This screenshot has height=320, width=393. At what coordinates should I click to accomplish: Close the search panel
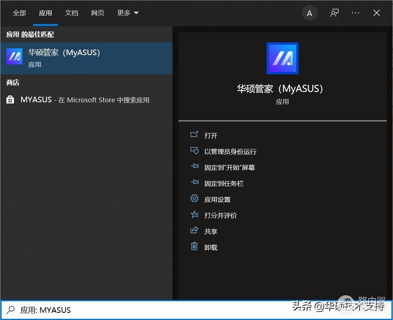pyautogui.click(x=377, y=13)
